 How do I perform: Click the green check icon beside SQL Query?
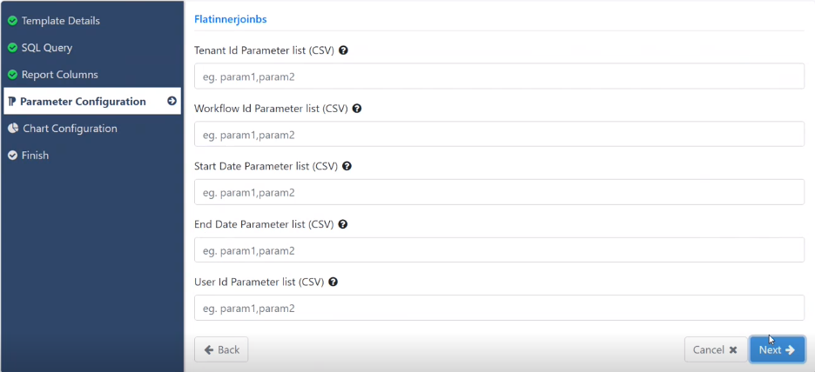(x=12, y=49)
